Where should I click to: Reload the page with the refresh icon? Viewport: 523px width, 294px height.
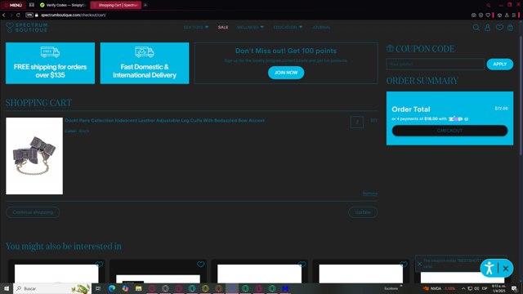point(18,15)
